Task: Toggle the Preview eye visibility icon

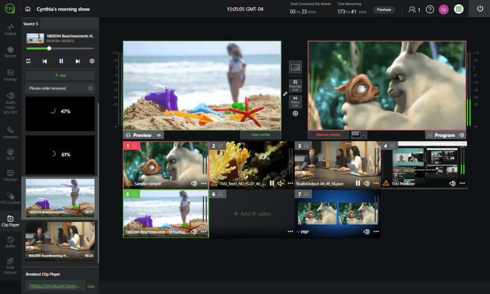Action: click(159, 136)
